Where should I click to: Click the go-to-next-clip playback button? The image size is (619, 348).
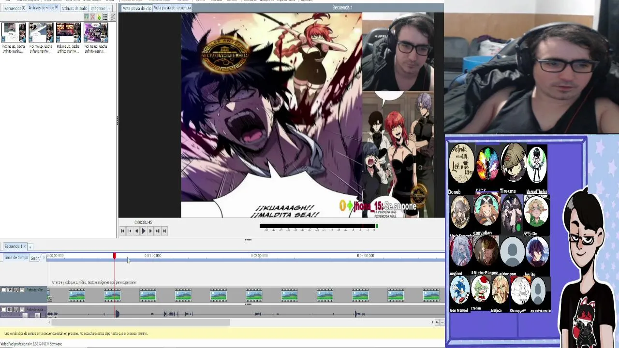click(157, 231)
